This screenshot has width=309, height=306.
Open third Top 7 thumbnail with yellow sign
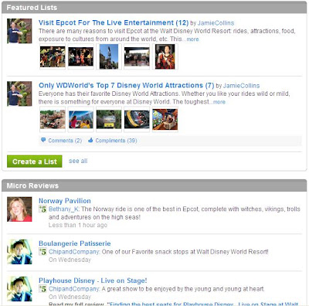109,120
